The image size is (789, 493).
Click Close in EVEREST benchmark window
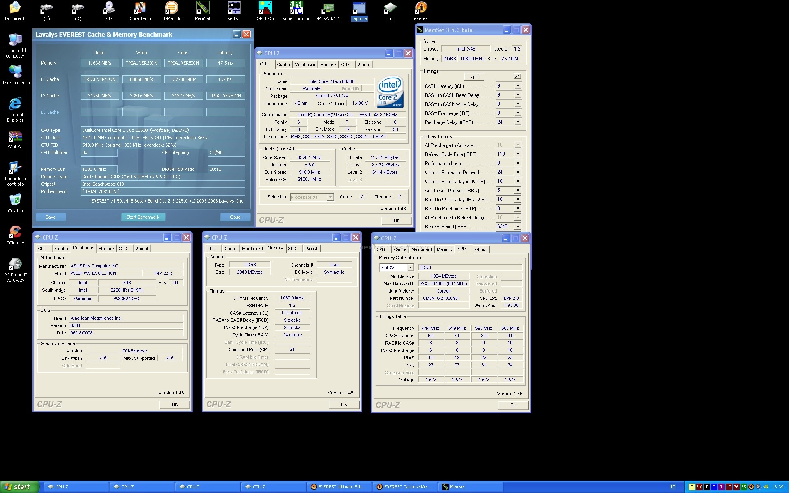point(235,217)
